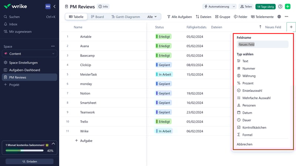Open the Space options ellipsis
296x166 pixels.
[x=53, y=46]
